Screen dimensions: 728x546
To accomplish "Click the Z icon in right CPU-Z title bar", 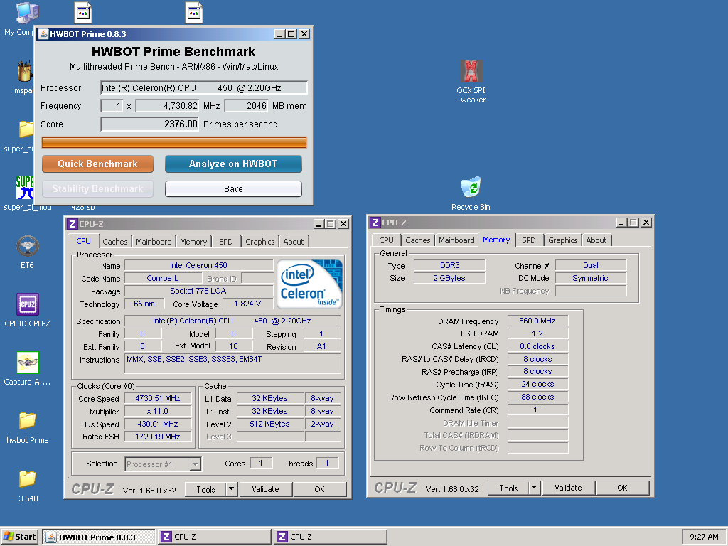I will pos(375,223).
